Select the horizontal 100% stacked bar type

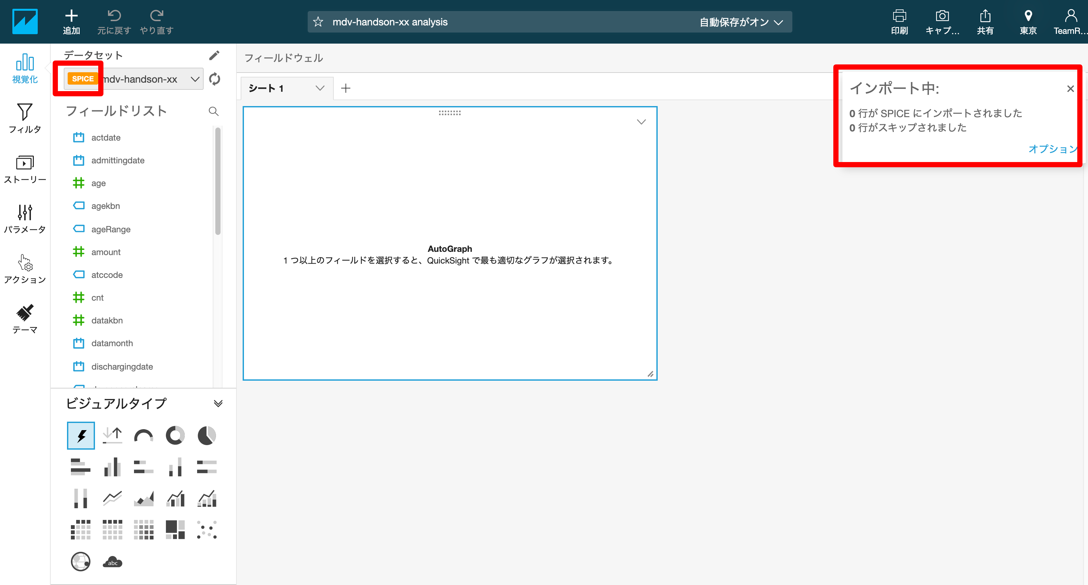(x=207, y=467)
